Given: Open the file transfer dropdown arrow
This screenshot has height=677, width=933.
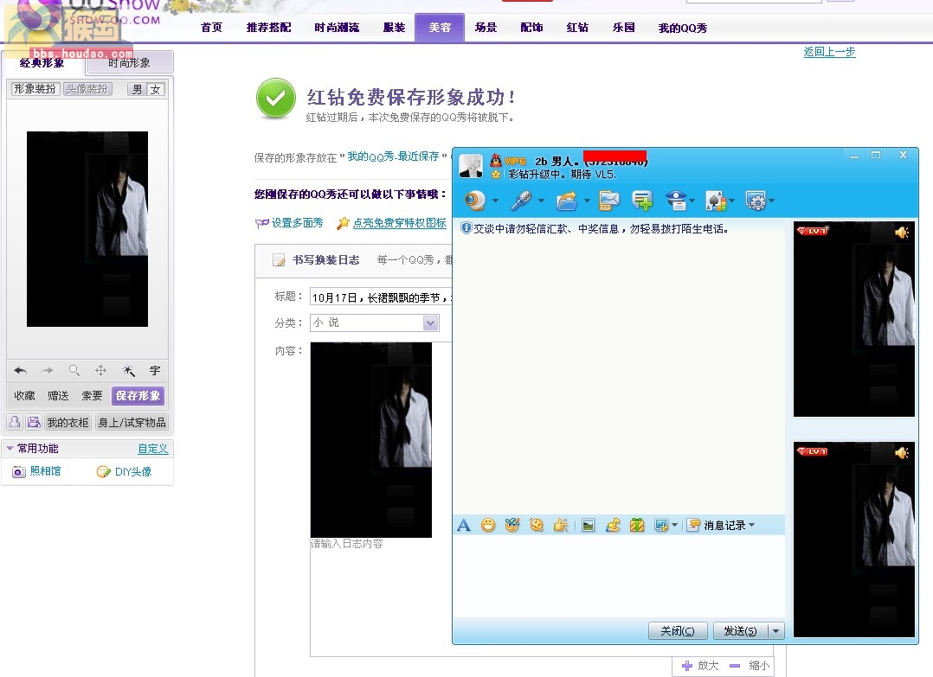Looking at the screenshot, I should (x=587, y=201).
